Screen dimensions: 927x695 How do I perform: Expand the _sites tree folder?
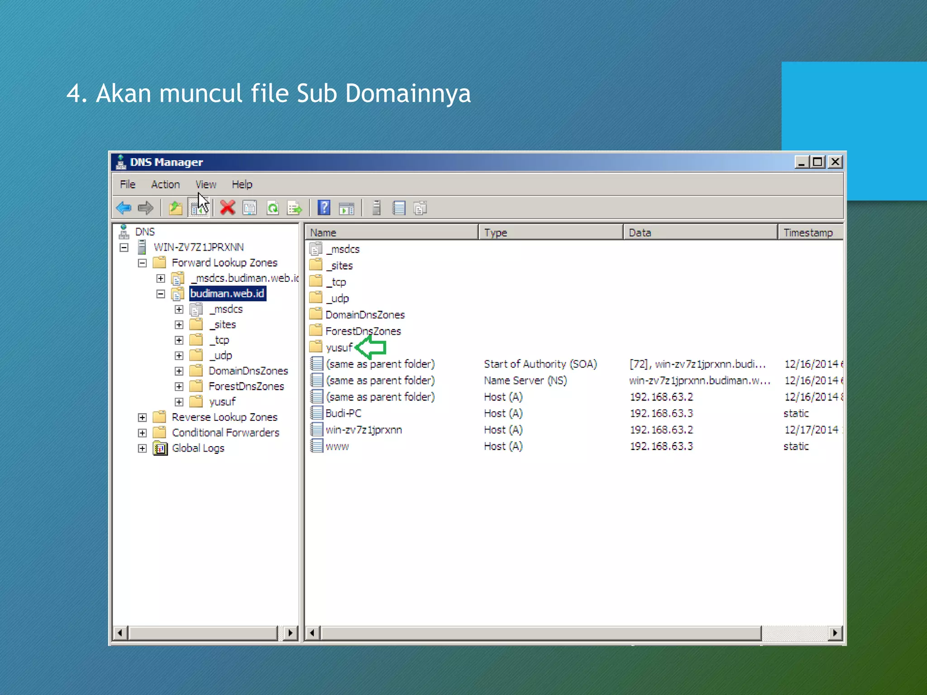point(179,325)
